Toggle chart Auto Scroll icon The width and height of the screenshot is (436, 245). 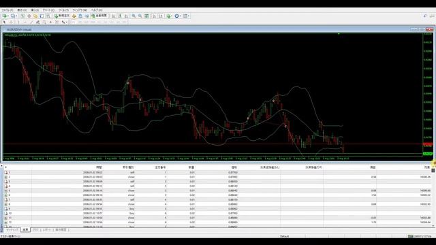point(155,16)
